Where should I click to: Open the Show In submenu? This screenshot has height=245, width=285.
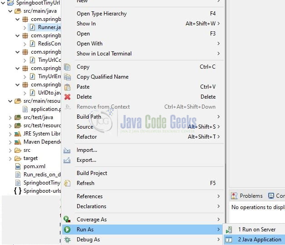[143, 24]
